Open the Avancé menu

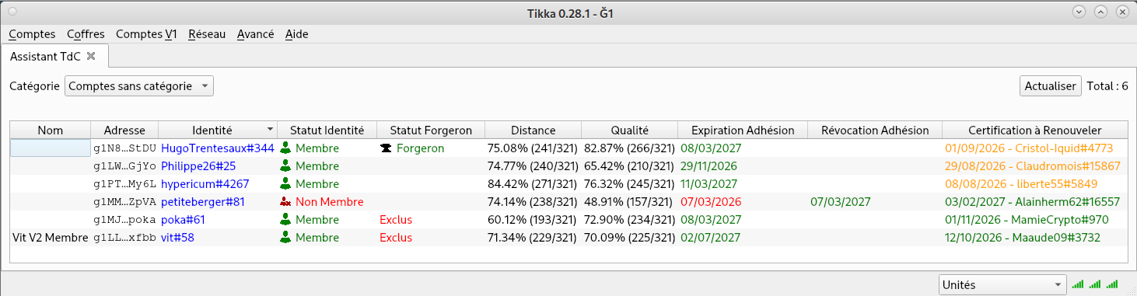(x=255, y=34)
